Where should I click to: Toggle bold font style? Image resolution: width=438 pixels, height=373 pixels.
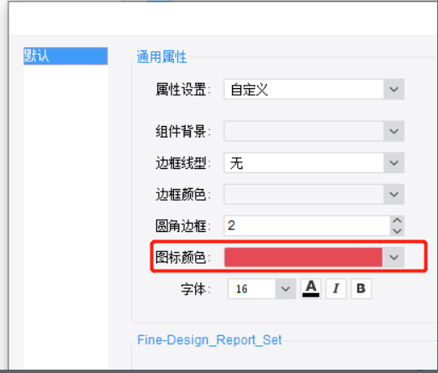pyautogui.click(x=361, y=289)
